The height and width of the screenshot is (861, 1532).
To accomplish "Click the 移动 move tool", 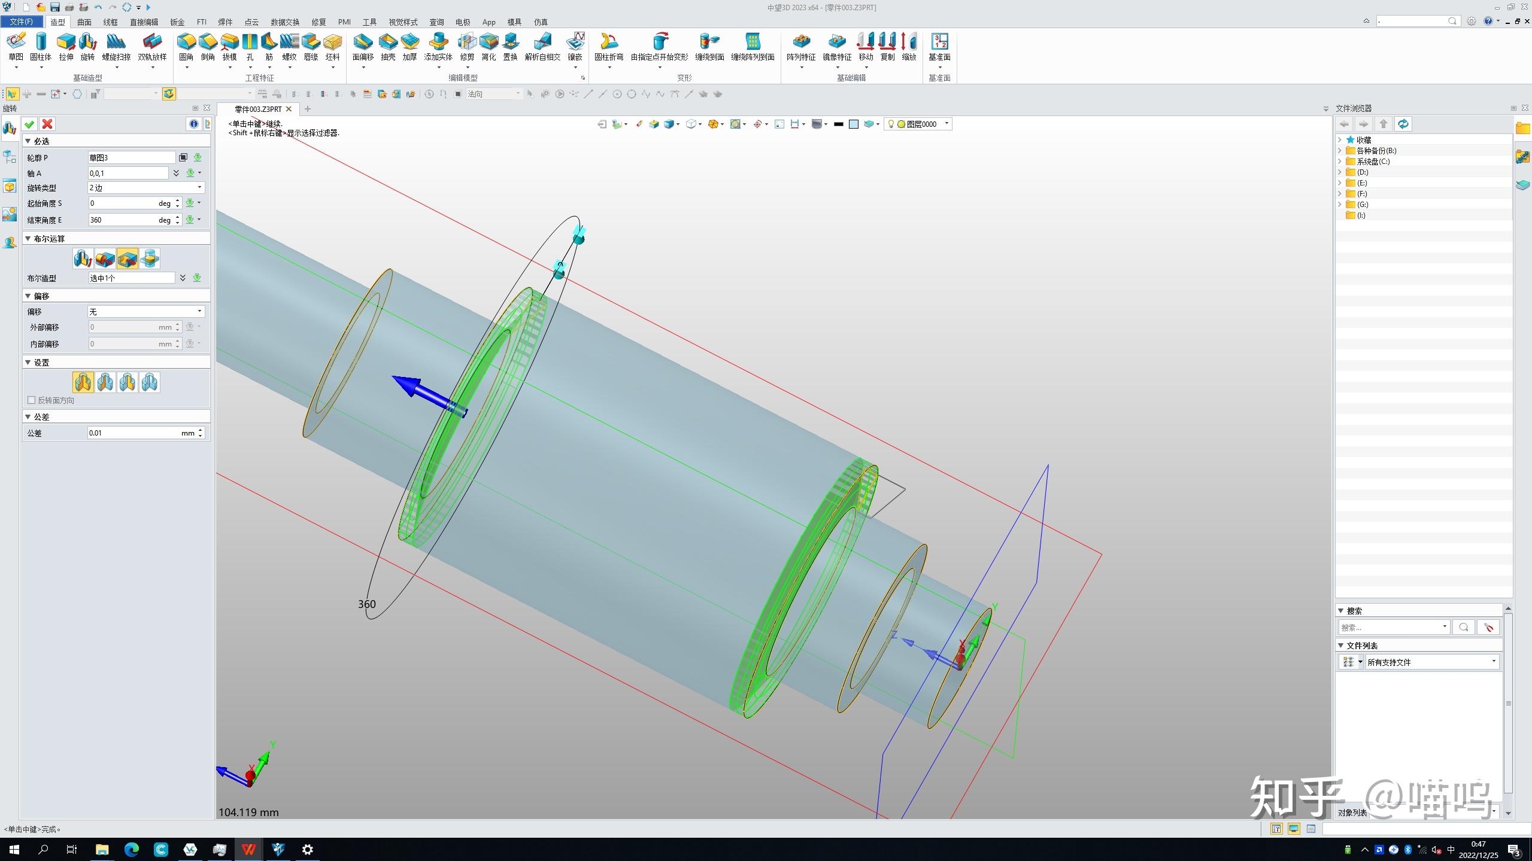I will (866, 47).
